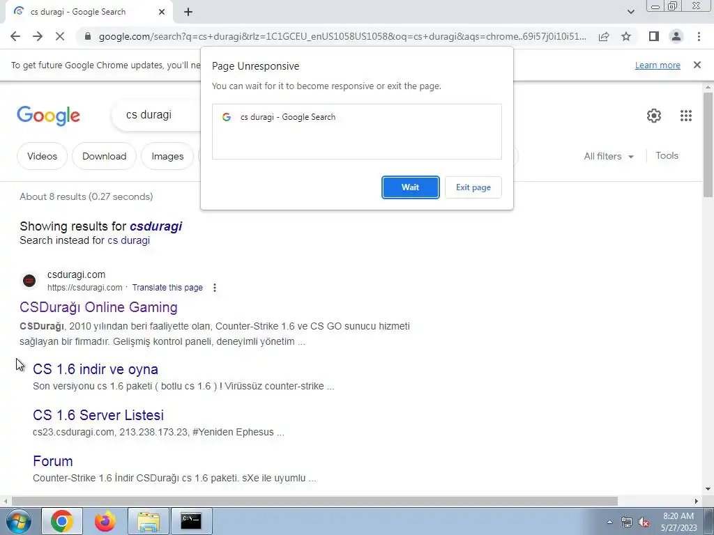
Task: Open the Chrome side panel
Action: point(654,36)
